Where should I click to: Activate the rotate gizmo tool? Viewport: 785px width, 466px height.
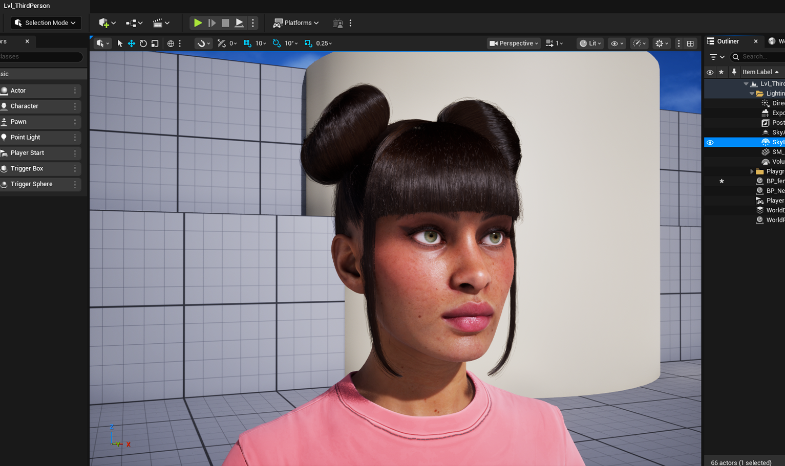pos(143,43)
